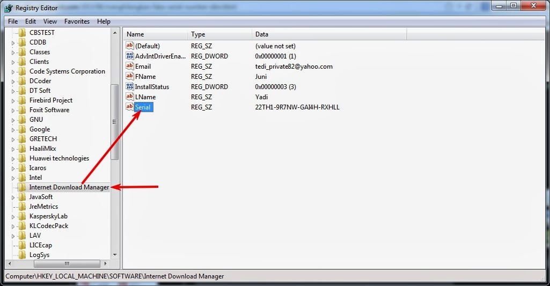
Task: Click the Serial string value icon
Action: [130, 107]
